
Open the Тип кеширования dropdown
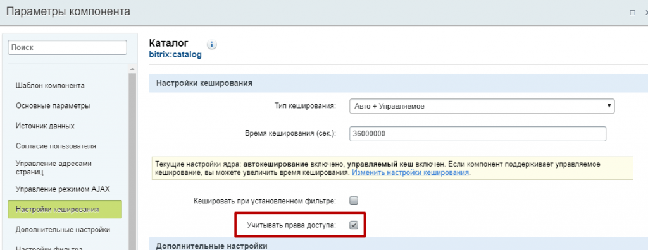482,106
